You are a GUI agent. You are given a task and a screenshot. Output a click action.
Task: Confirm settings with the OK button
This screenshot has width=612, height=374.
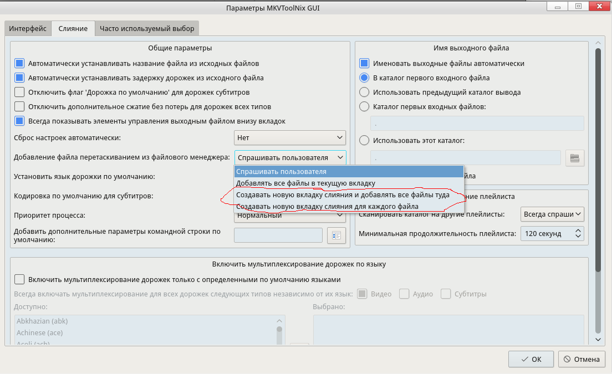pyautogui.click(x=531, y=359)
